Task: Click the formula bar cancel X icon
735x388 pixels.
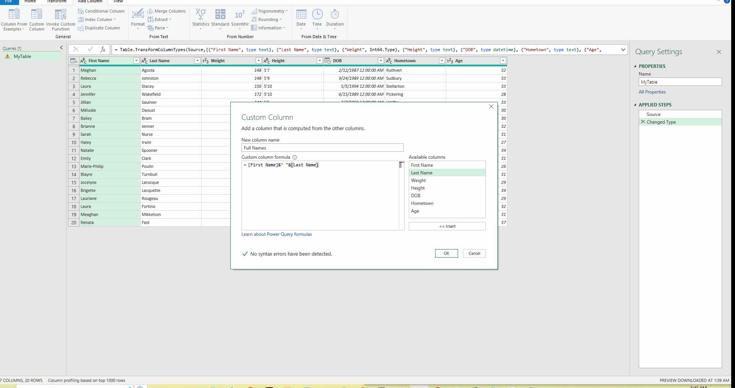Action: (76, 49)
